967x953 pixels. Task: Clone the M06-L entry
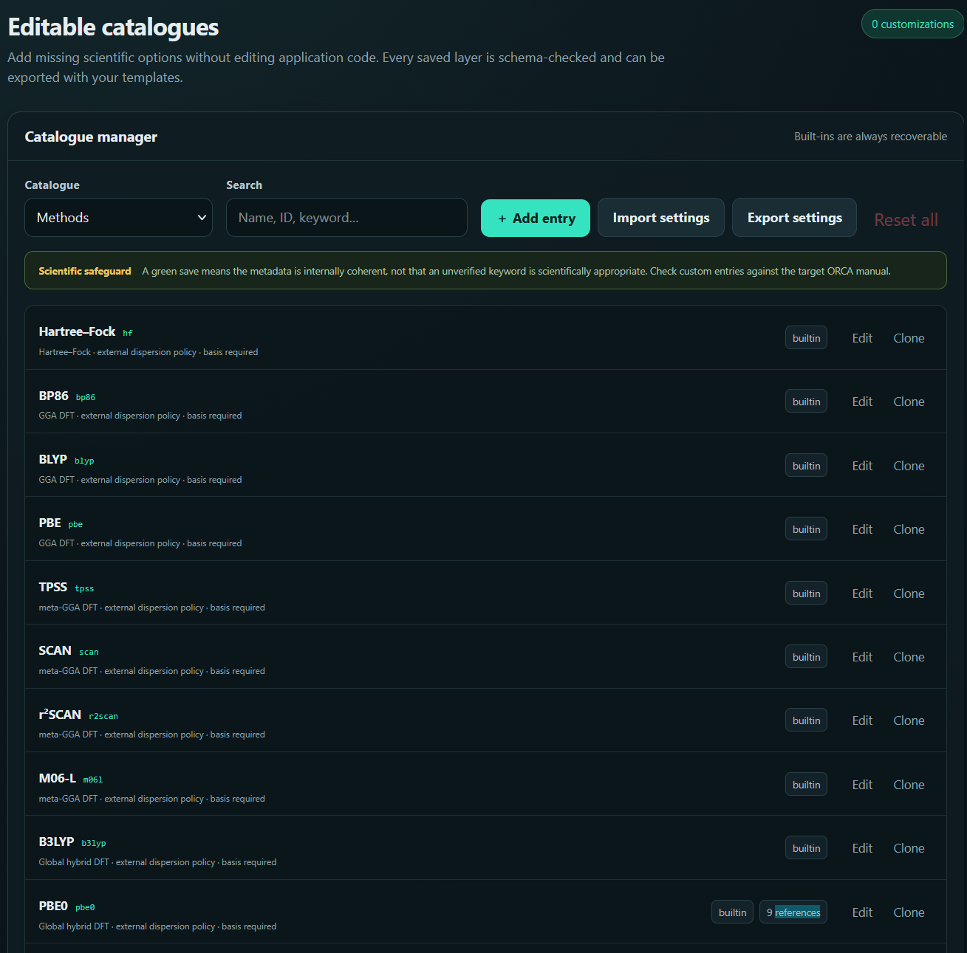click(x=909, y=785)
